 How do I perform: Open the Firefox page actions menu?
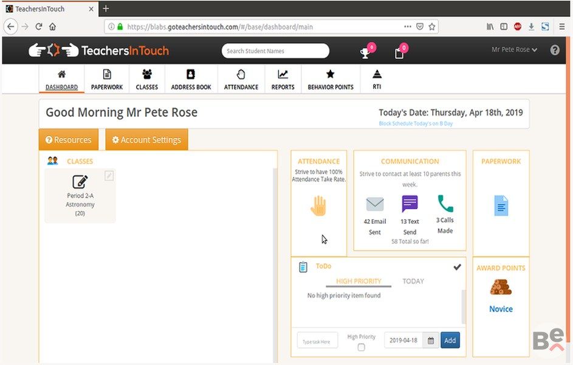[408, 27]
